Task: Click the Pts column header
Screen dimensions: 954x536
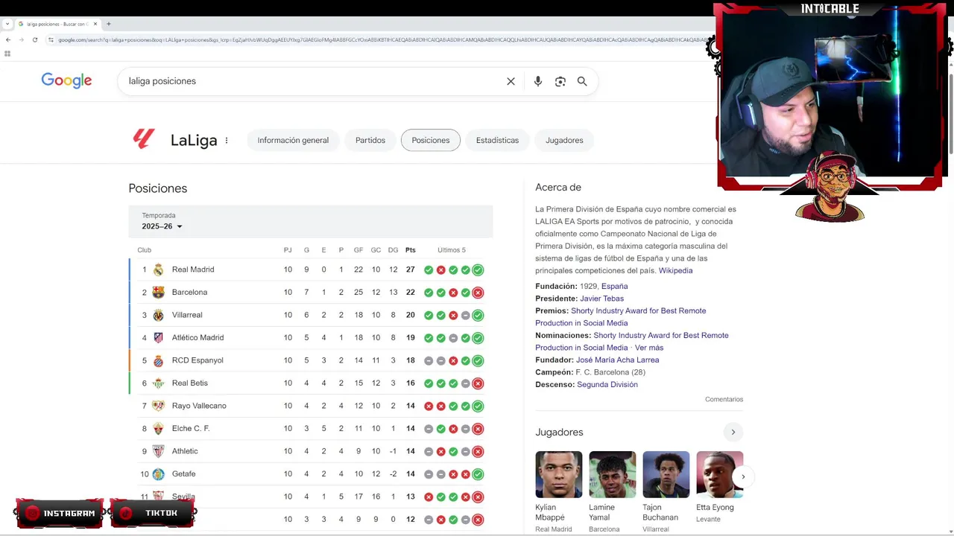Action: tap(411, 250)
